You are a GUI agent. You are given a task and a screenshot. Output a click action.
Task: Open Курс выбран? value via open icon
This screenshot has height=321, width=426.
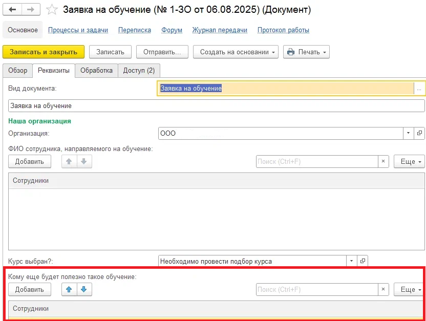click(363, 261)
